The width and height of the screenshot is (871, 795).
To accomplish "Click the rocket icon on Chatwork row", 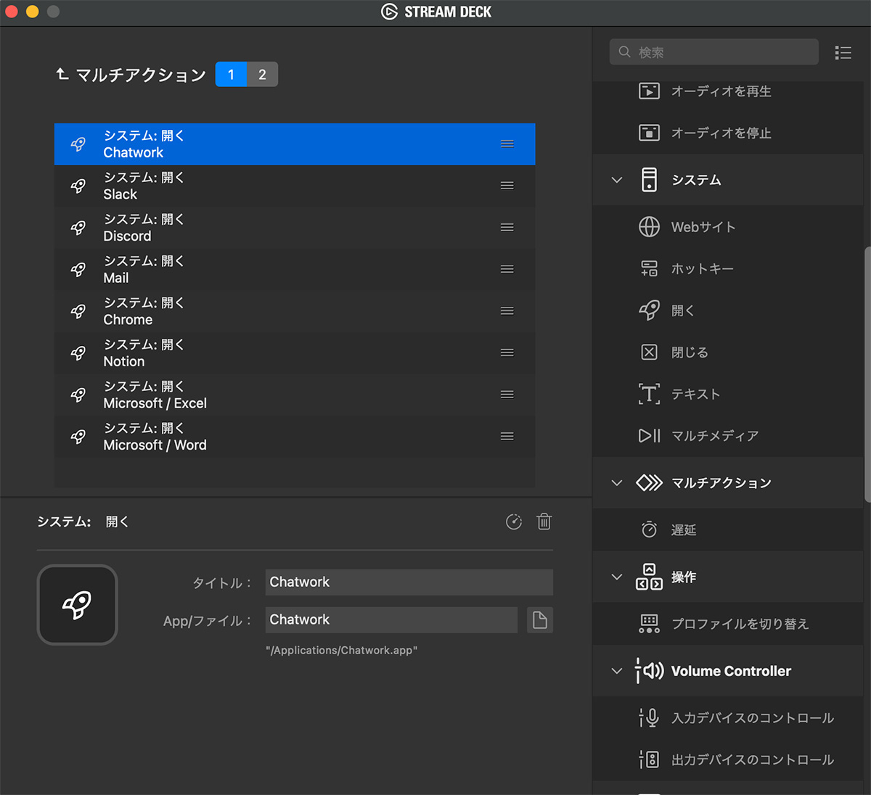I will pyautogui.click(x=78, y=144).
